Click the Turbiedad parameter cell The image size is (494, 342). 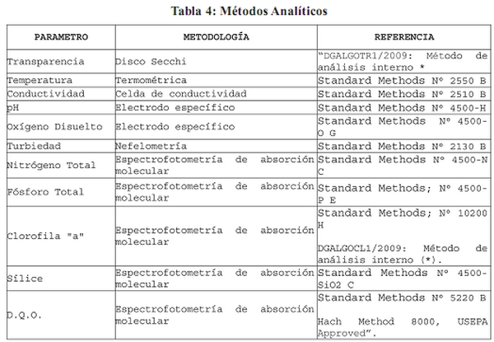34,147
